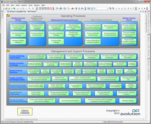Open the Manage Information Technology link
Viewport: 151px width, 124px height.
[17, 64]
